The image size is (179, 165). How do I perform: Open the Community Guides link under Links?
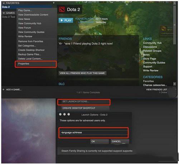coord(154,62)
